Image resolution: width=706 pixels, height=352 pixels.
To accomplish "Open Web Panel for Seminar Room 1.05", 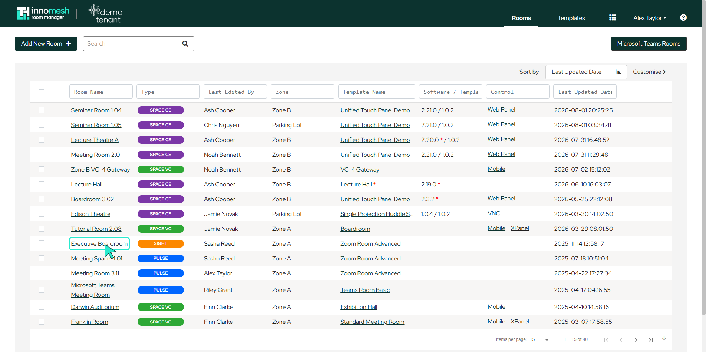I will tap(501, 124).
